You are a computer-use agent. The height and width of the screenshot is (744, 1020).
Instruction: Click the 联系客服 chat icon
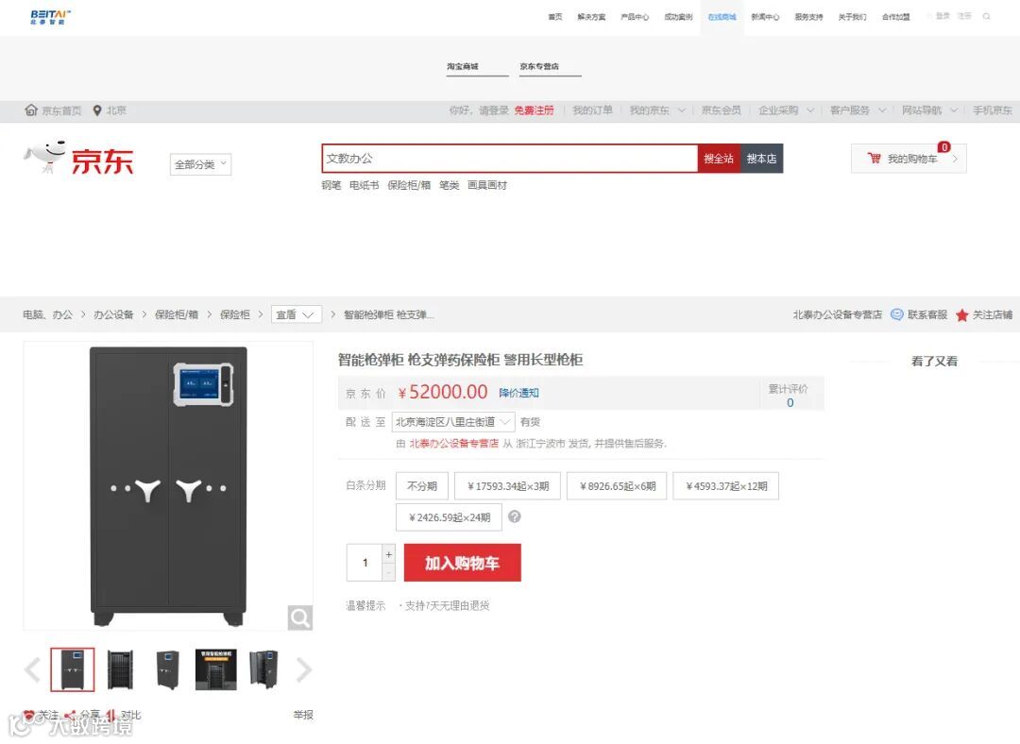tap(896, 314)
